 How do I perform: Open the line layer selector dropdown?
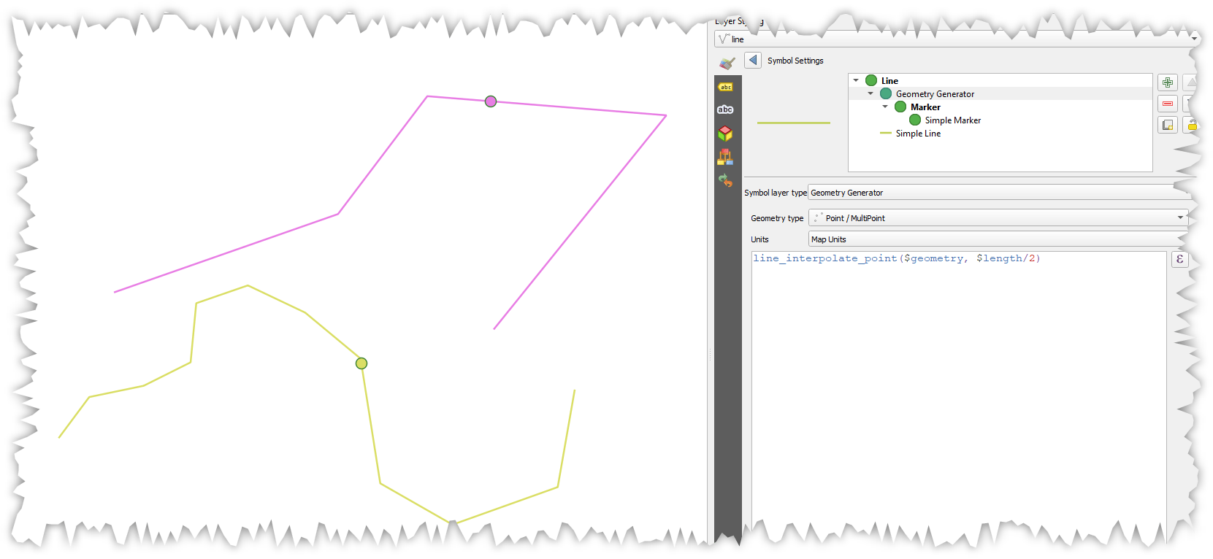957,39
